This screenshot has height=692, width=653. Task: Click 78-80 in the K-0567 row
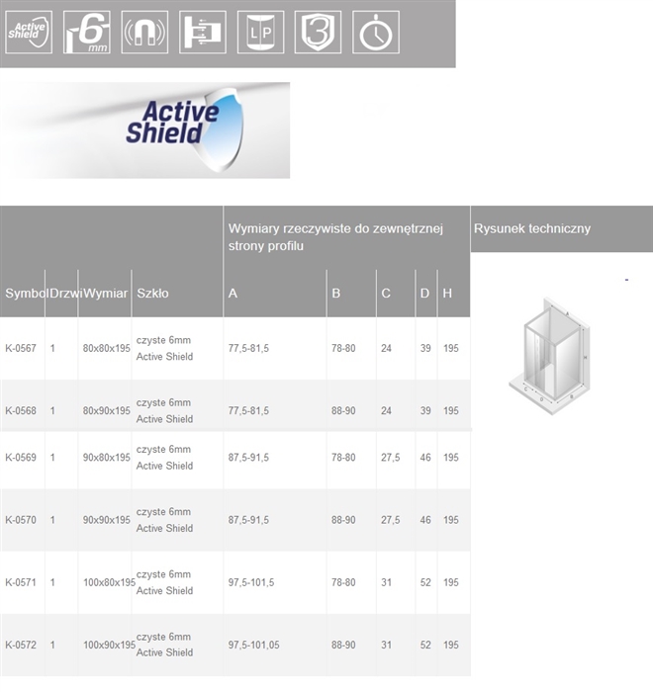[343, 348]
